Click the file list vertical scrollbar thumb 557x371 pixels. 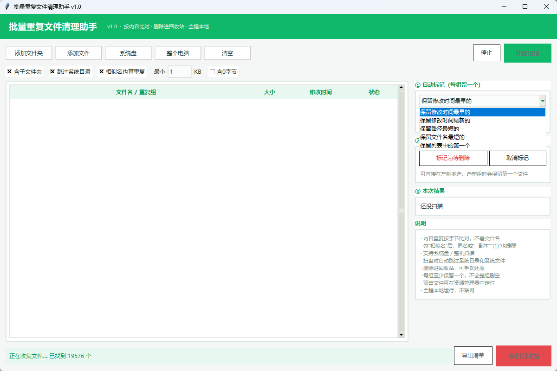click(x=402, y=211)
